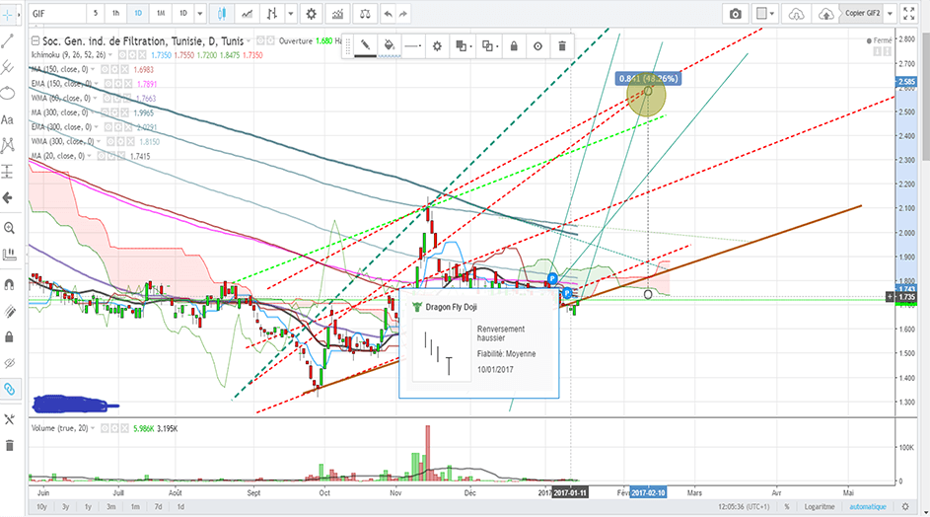Image resolution: width=930 pixels, height=517 pixels.
Task: Set time range to 10y
Action: (x=41, y=507)
